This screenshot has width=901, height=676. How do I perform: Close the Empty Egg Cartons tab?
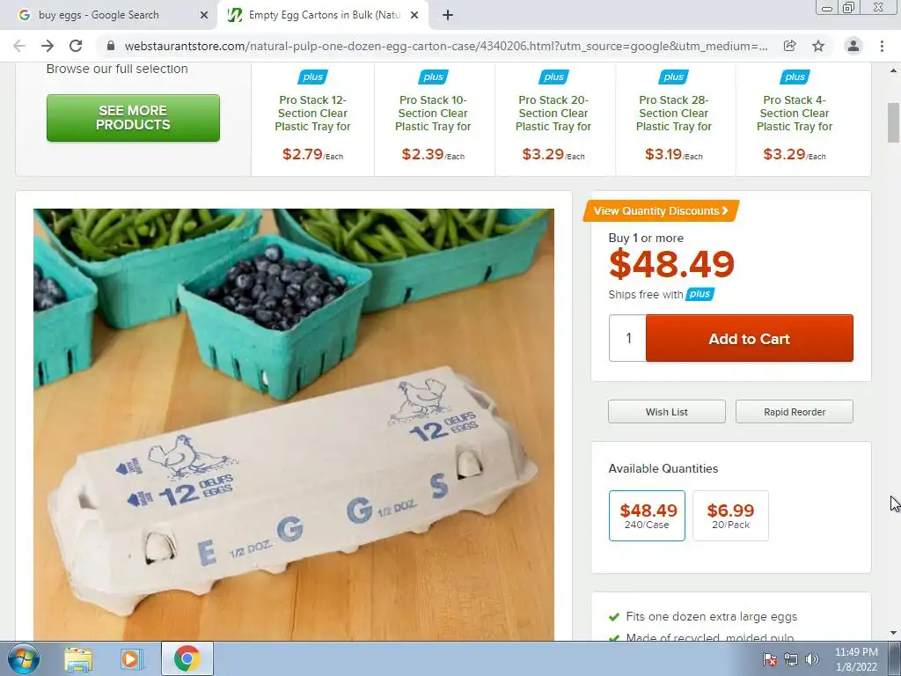coord(414,16)
